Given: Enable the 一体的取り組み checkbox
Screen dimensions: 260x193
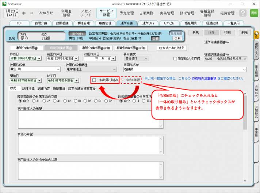Looking at the screenshot, I should pos(94,80).
